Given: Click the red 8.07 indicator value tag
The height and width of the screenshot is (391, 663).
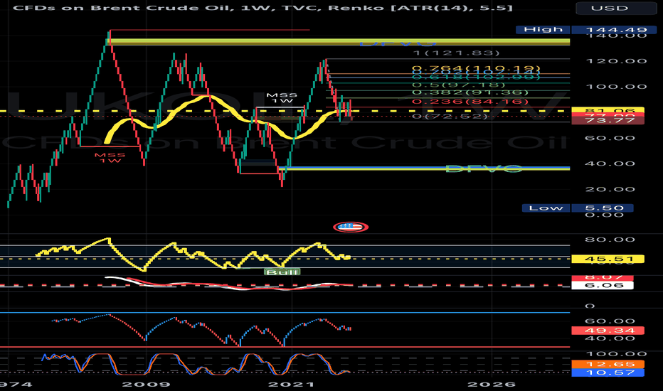Looking at the screenshot, I should tap(602, 278).
